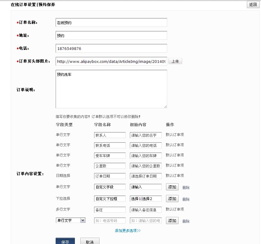The width and height of the screenshot is (261, 244).
Task: Click the 联系人 field name input
Action: tap(110, 135)
